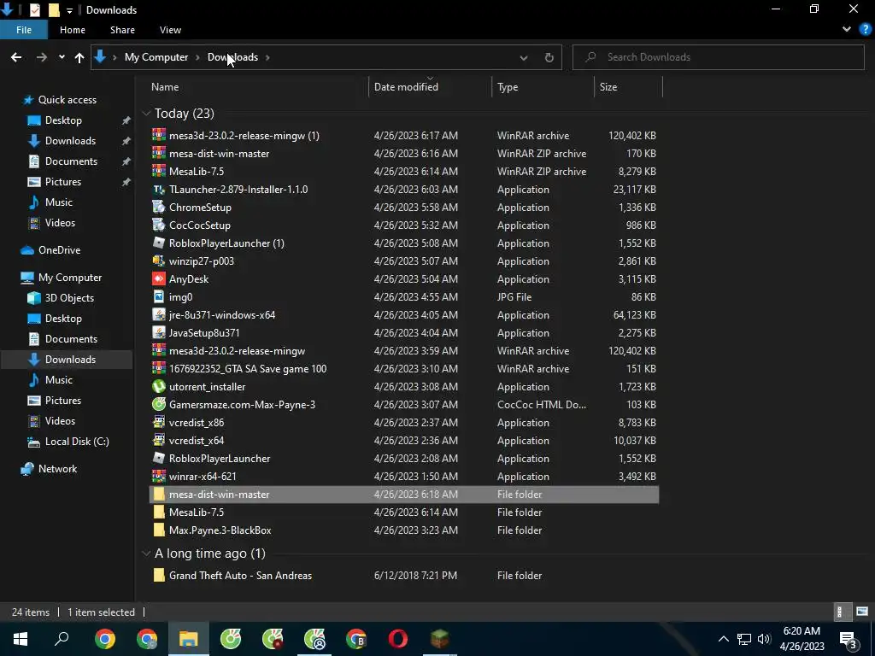Sort files by the Size column
Screen dimensions: 875x656
[608, 87]
